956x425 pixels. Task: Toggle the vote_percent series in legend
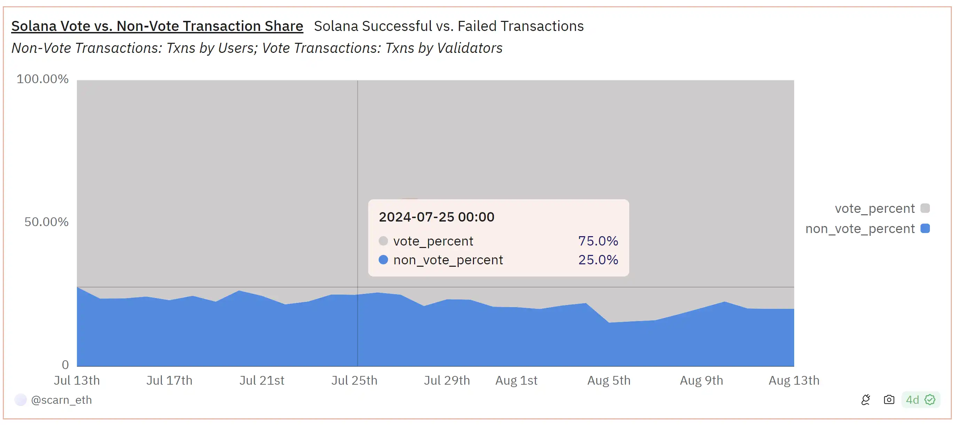click(x=874, y=208)
